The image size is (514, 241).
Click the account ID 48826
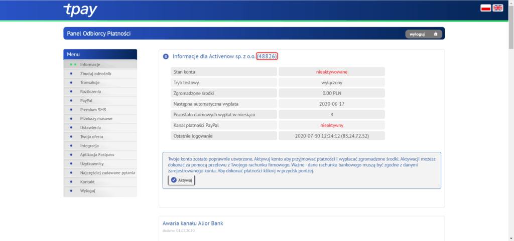click(267, 56)
